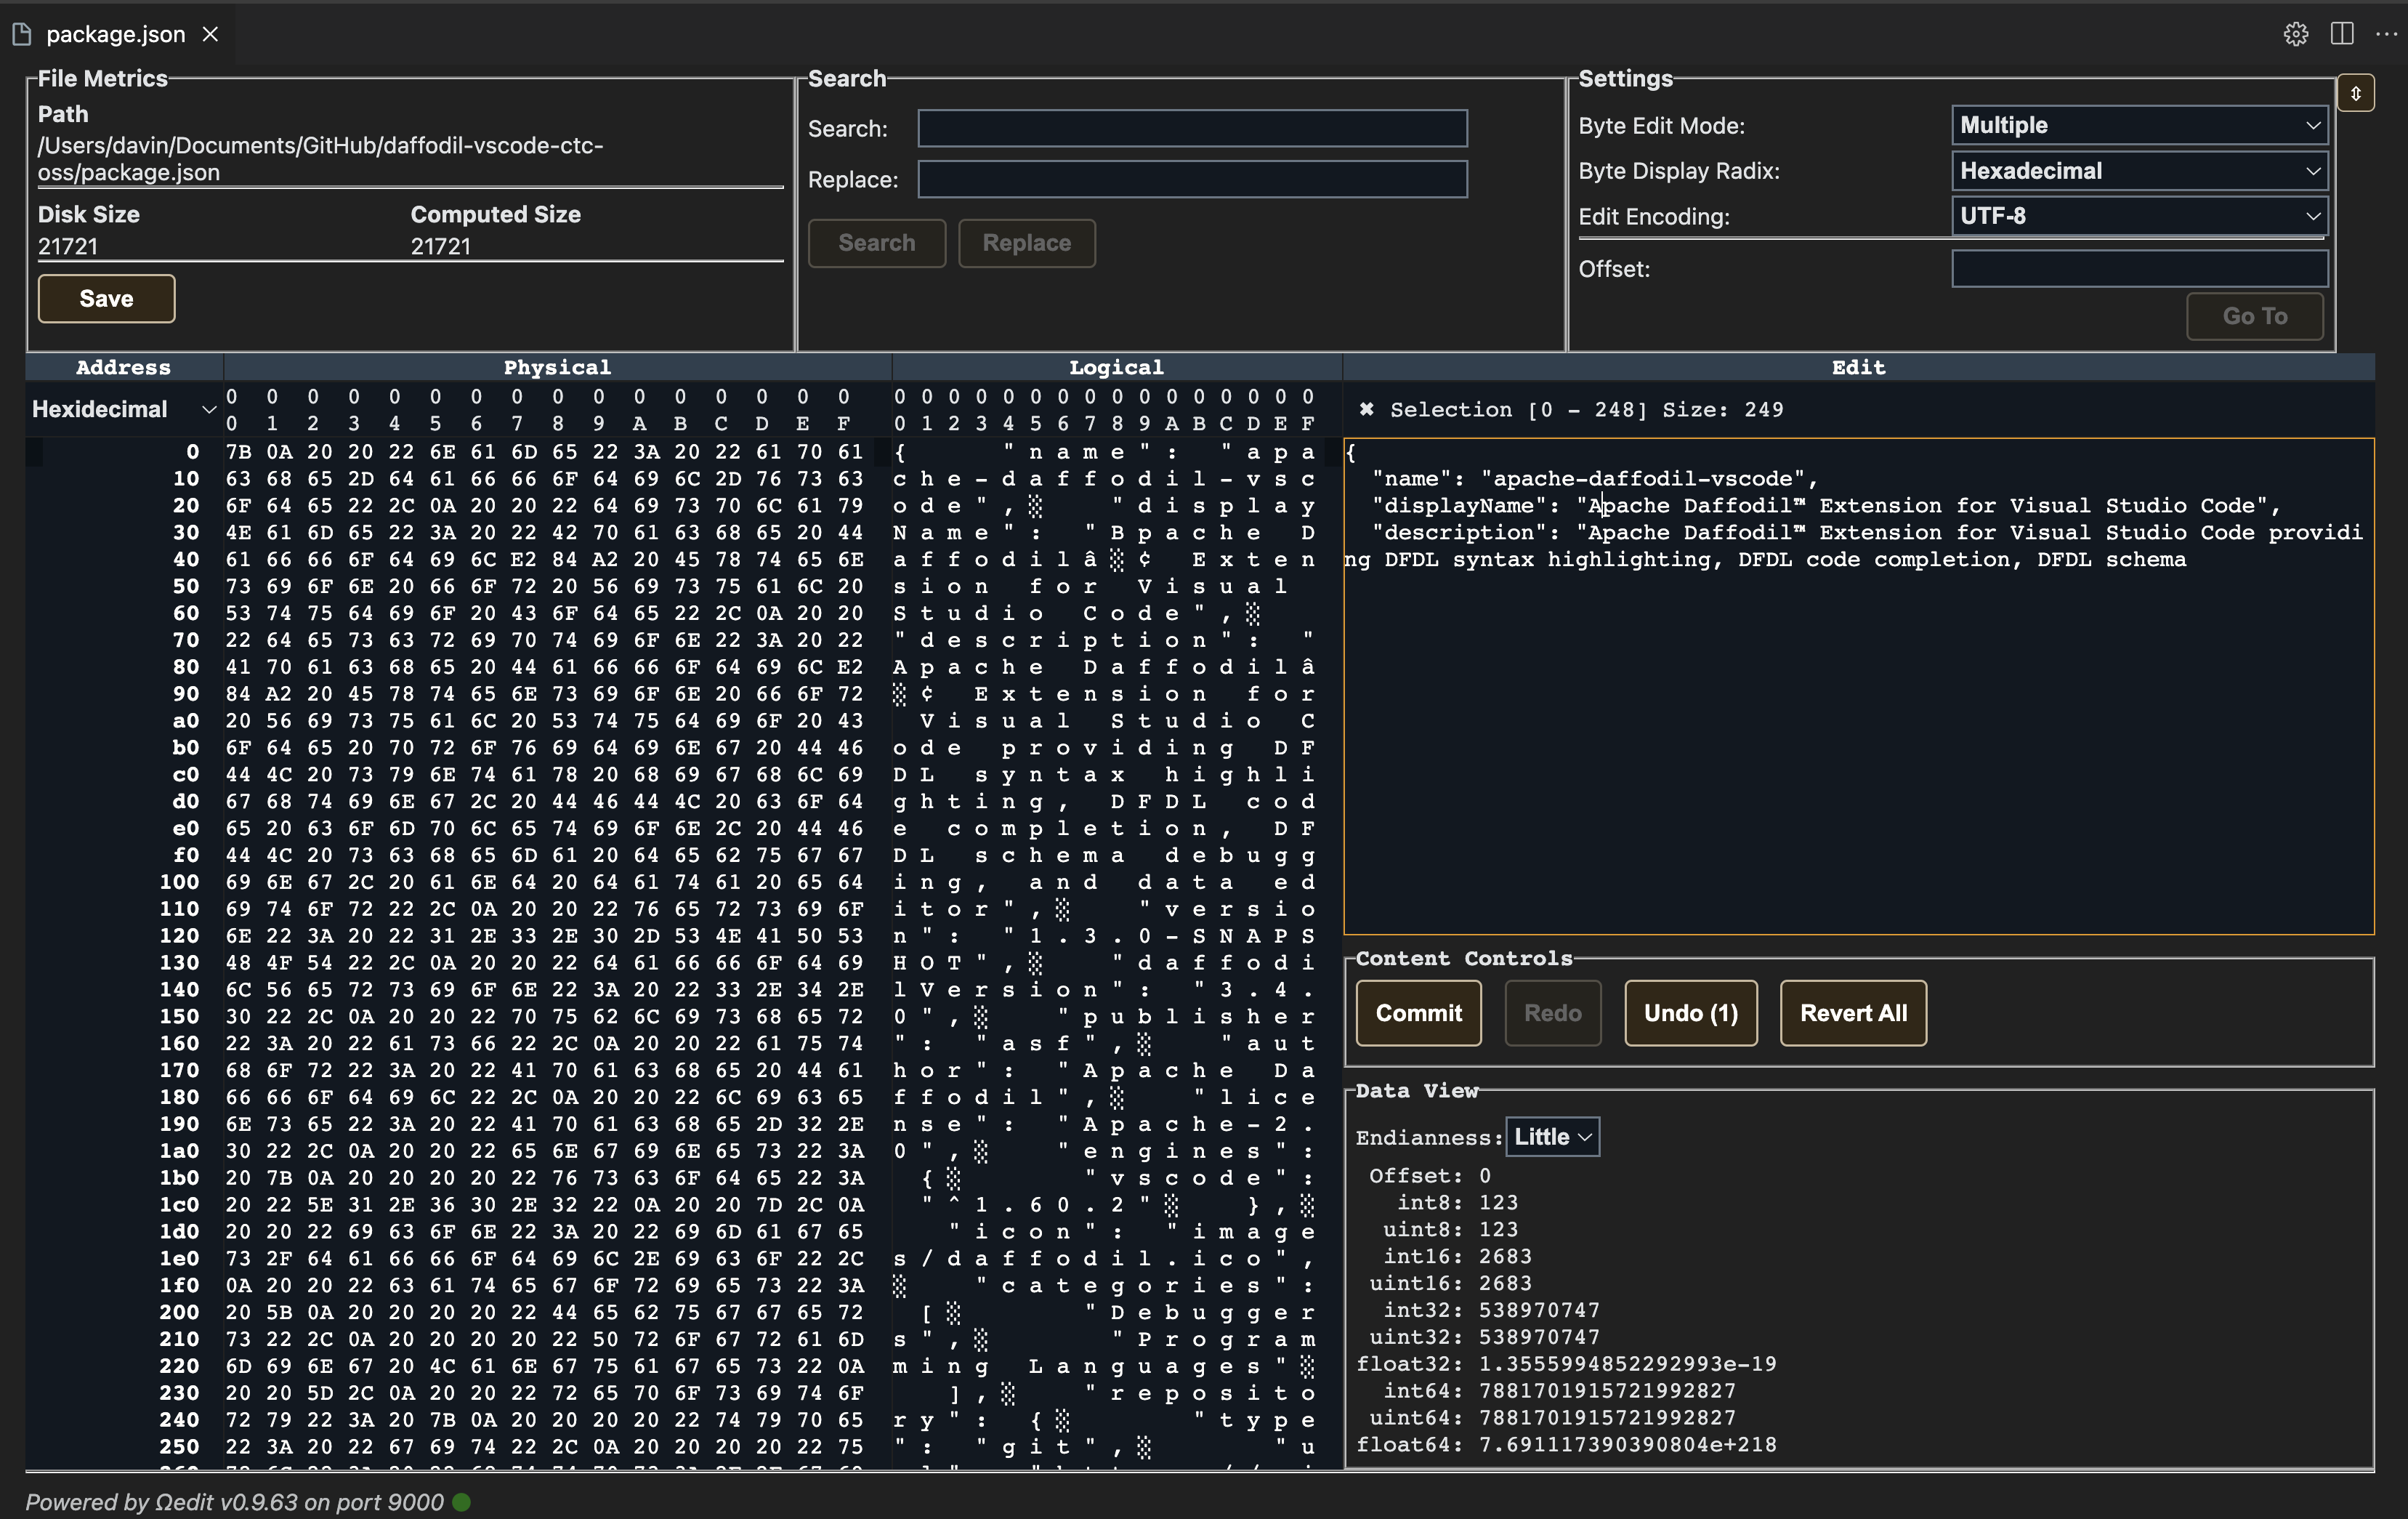Open the Byte Display Radix dropdown
Viewport: 2408px width, 1519px height.
(2139, 171)
